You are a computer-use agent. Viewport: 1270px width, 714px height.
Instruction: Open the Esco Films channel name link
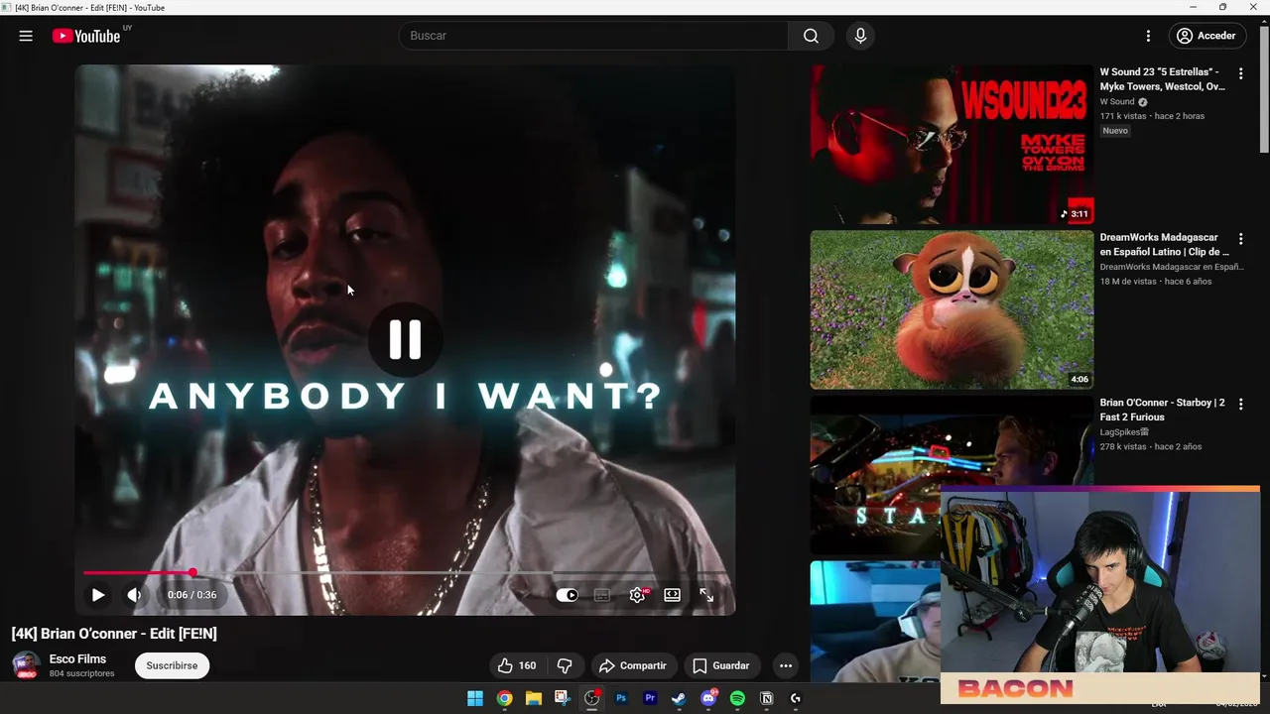click(x=77, y=659)
